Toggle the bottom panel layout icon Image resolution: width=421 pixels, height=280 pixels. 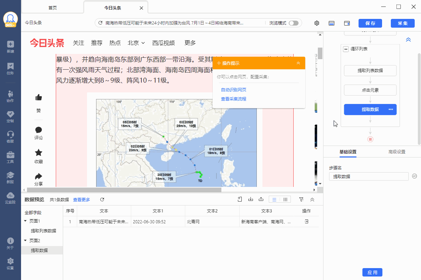[x=332, y=23]
